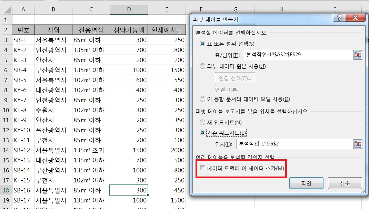Choose 외부 데이터 원본 사용 radio option
Image resolution: width=369 pixels, height=209 pixels.
pyautogui.click(x=202, y=66)
